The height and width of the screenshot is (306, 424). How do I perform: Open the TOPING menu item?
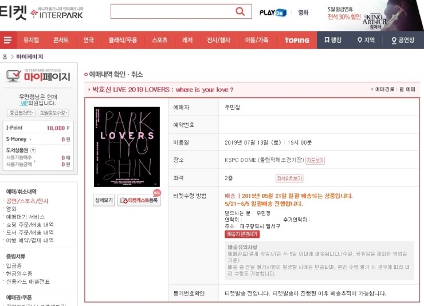(x=297, y=40)
